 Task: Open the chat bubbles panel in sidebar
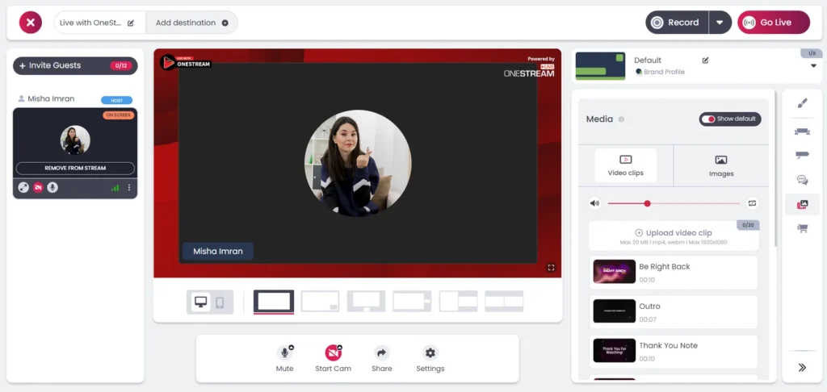(x=802, y=180)
